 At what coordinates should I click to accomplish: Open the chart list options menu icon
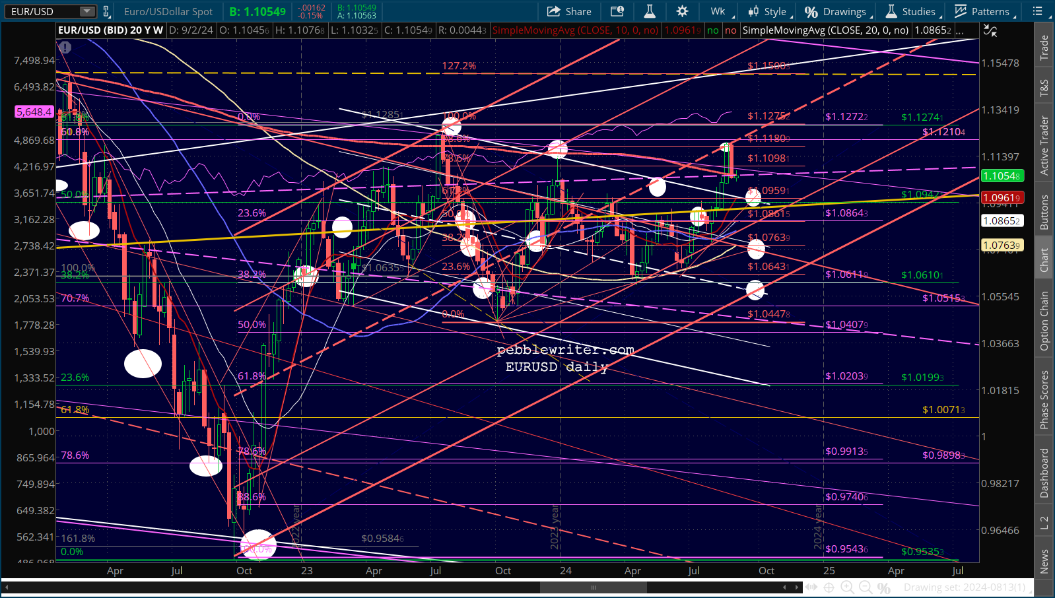(x=1038, y=11)
